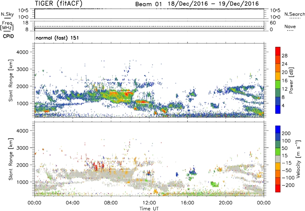Click the "Time UT" x-axis title
The height and width of the screenshot is (211, 305).
[149, 208]
